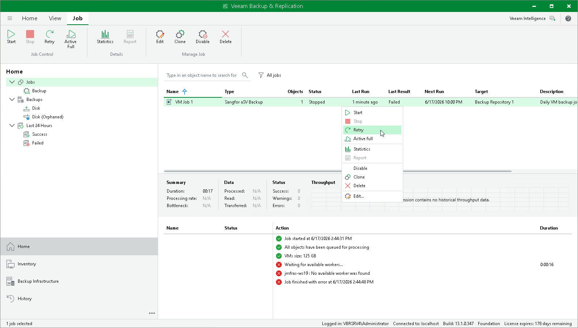Screen dimensions: 578x328
Task: Sort jobs by Next Run column header
Action: coord(434,92)
